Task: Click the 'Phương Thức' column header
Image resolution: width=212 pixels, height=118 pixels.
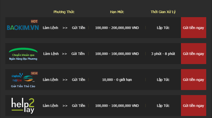Action: [64, 12]
